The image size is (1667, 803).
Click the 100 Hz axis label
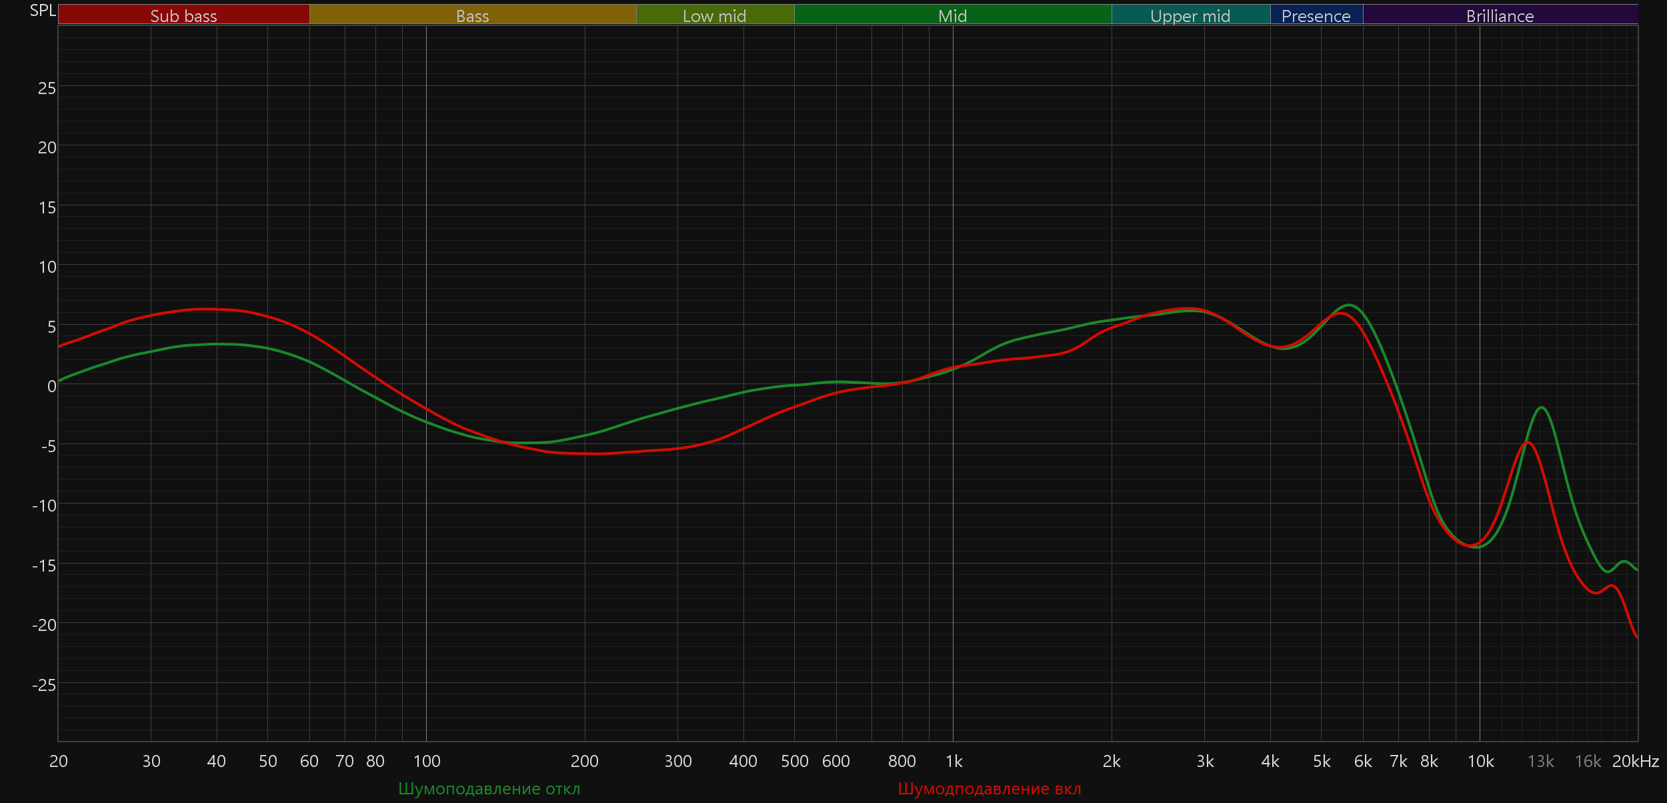coord(427,761)
